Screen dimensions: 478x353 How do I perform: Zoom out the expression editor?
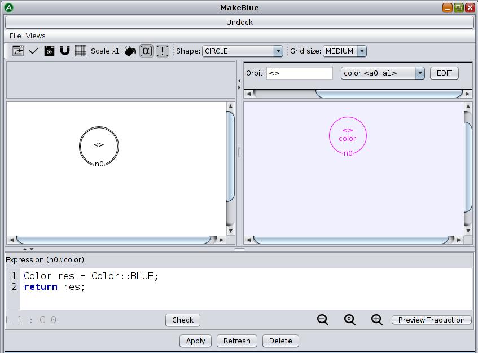323,320
